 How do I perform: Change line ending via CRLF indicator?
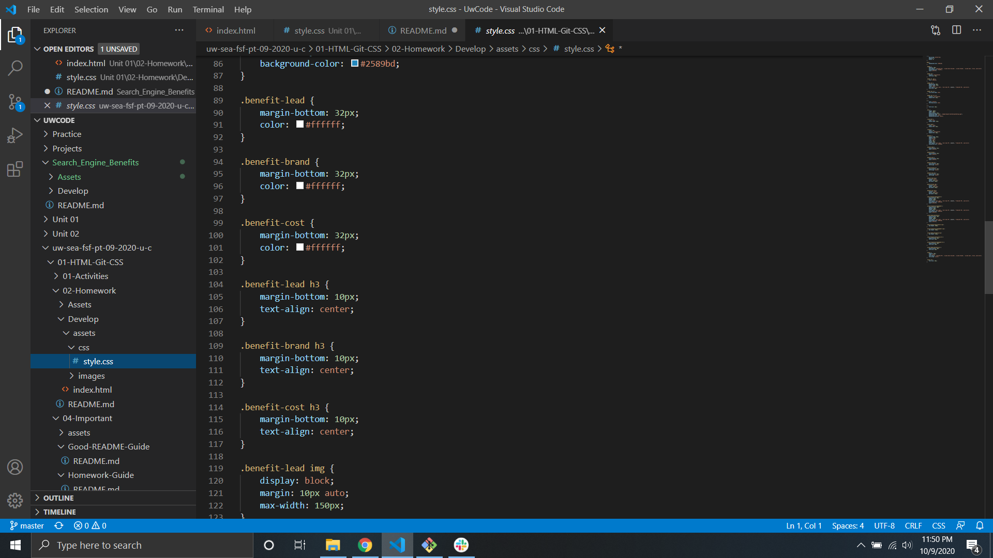tap(913, 525)
